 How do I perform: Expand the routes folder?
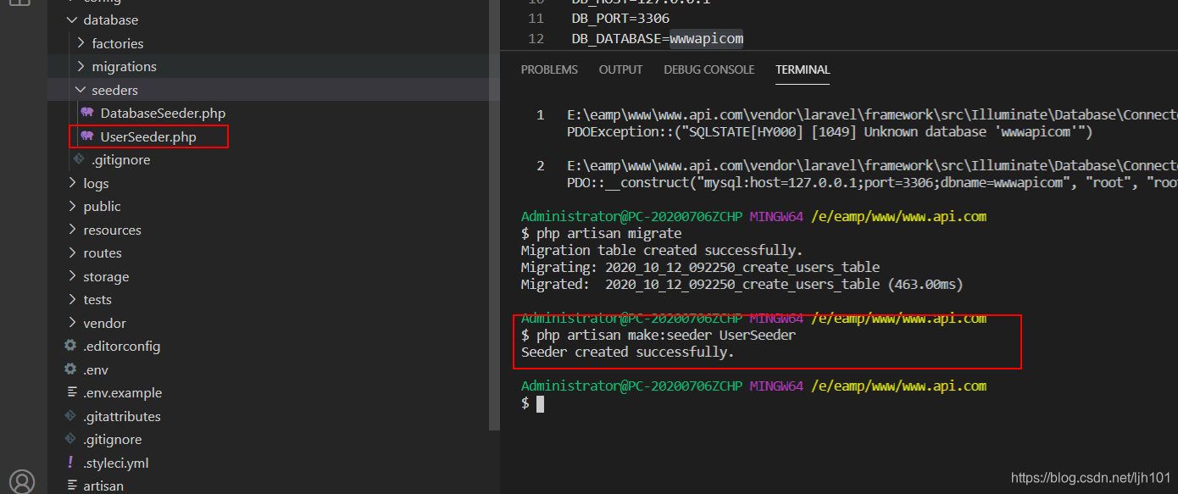(72, 253)
